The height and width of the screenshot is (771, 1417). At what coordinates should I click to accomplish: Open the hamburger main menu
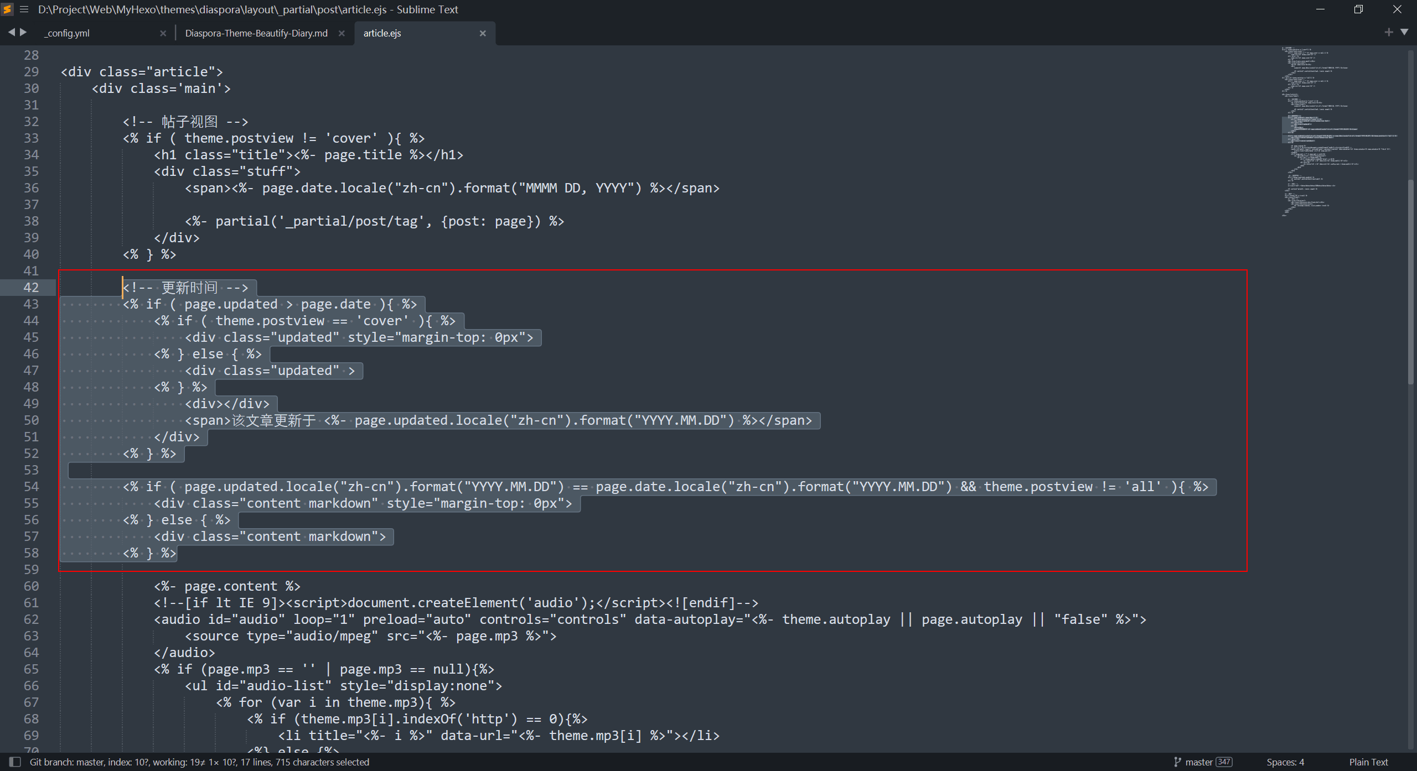pyautogui.click(x=24, y=9)
